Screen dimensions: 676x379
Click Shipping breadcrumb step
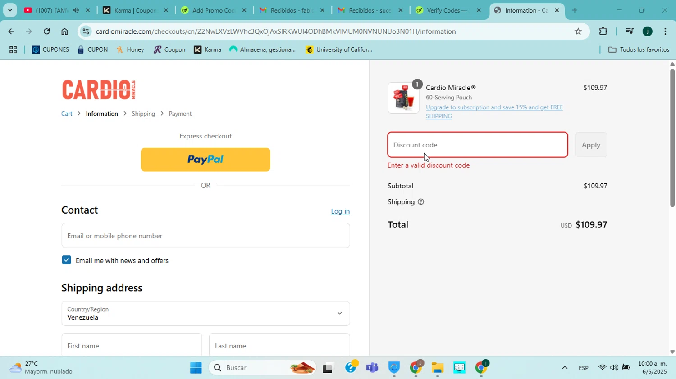tap(143, 114)
